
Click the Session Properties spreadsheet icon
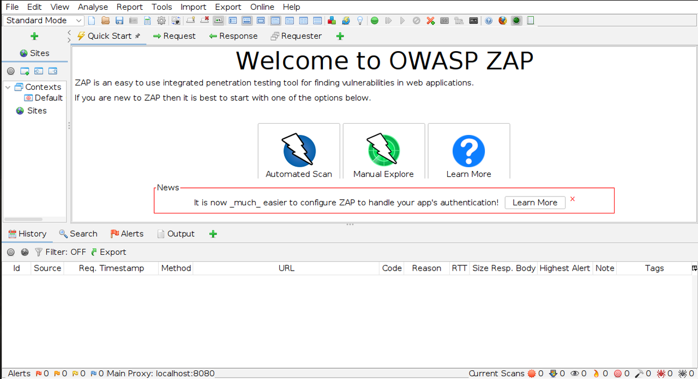pyautogui.click(x=147, y=21)
